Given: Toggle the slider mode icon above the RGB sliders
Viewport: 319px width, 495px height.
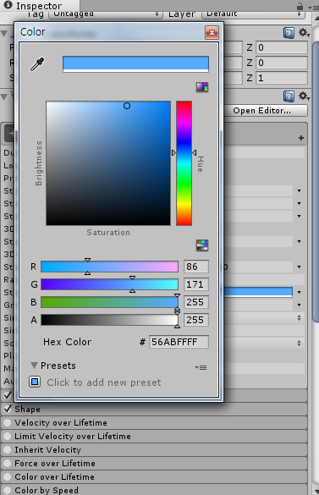Looking at the screenshot, I should [202, 245].
